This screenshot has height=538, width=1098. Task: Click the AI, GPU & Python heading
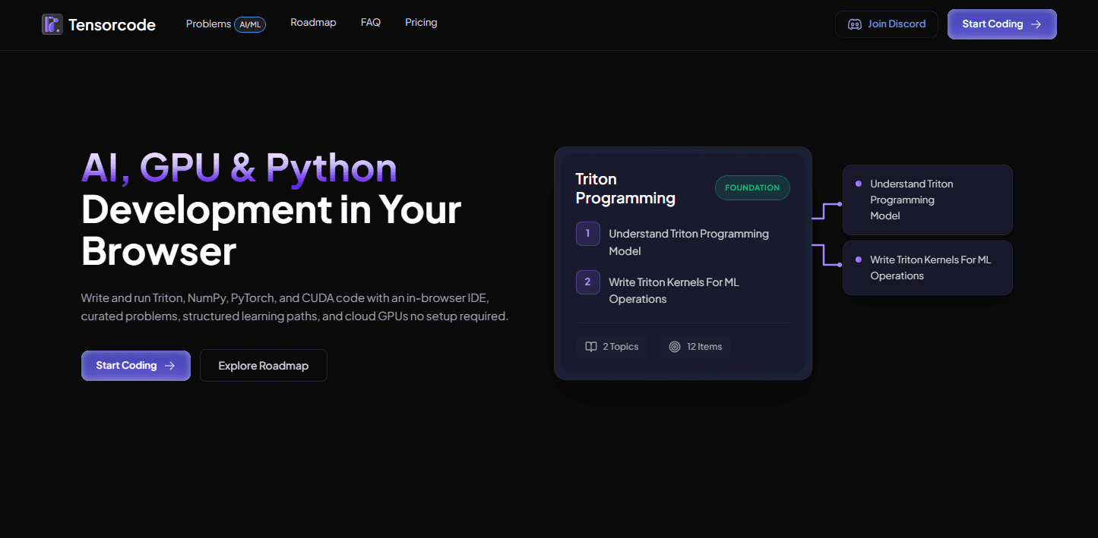(239, 168)
